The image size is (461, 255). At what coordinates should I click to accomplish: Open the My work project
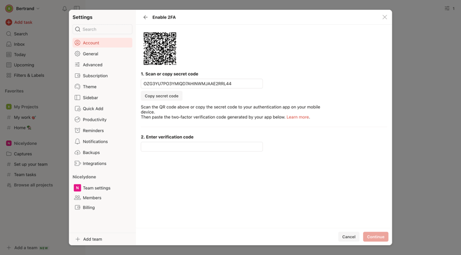pos(22,117)
